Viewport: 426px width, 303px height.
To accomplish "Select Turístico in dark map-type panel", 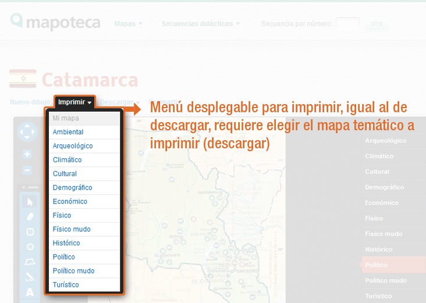I will pos(394,296).
